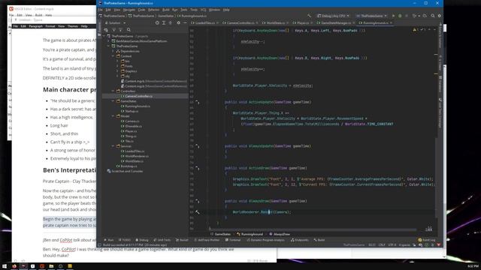The image size is (481, 270).
Task: Collapse the Content folder in solution tree
Action: (113, 56)
